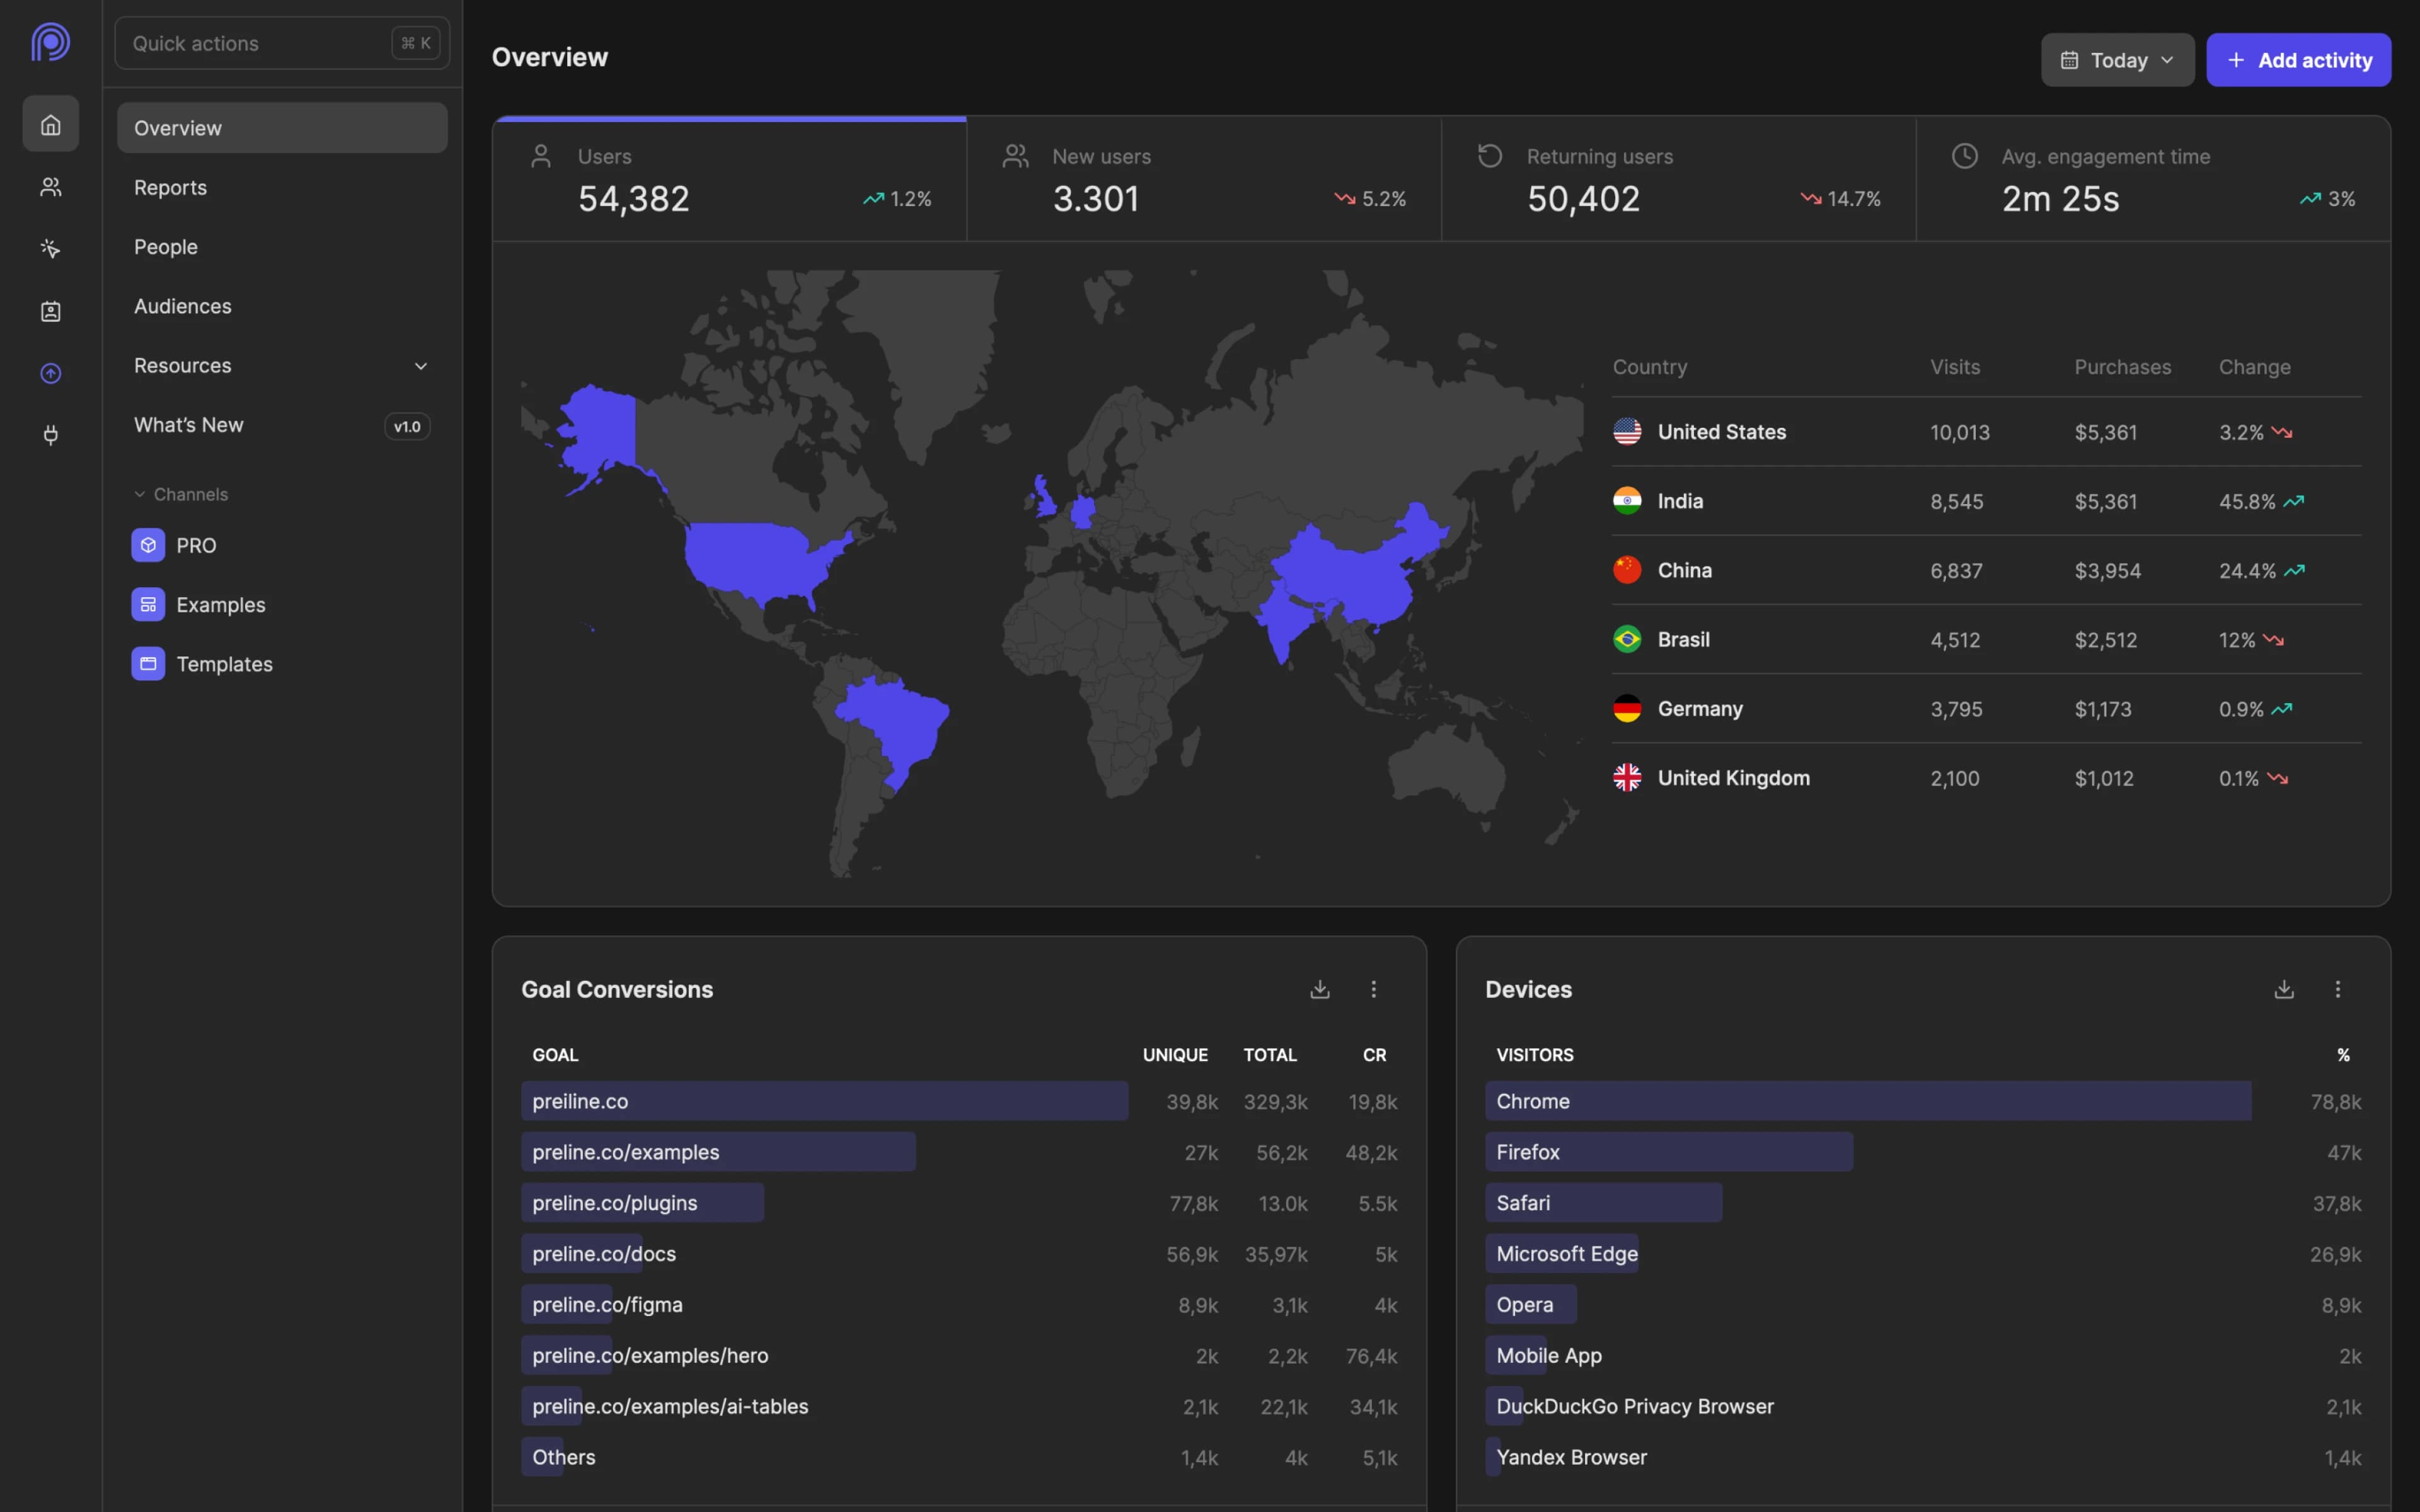Click the cursor events icon in the sidebar rail
The image size is (2420, 1512).
coord(50,249)
